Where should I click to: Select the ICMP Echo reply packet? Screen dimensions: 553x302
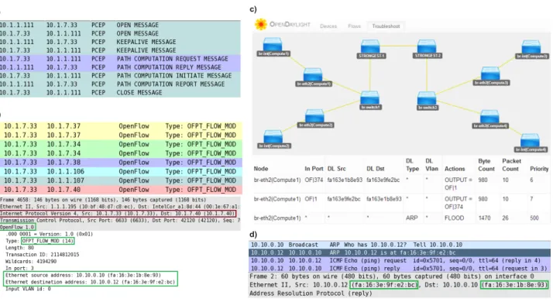[x=400, y=268]
